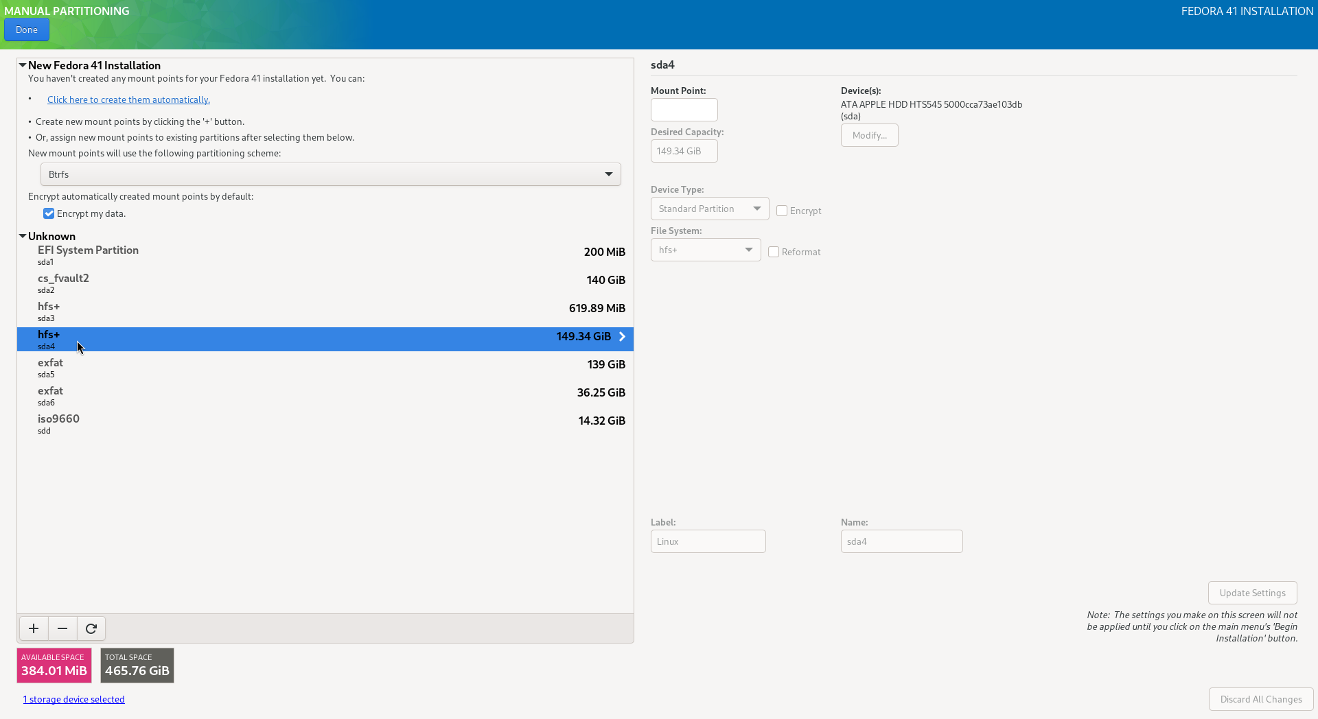
Task: Open '1 storage device selected' link
Action: click(74, 699)
